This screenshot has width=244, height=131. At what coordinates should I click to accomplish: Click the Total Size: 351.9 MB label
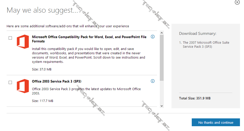pyautogui.click(x=195, y=98)
